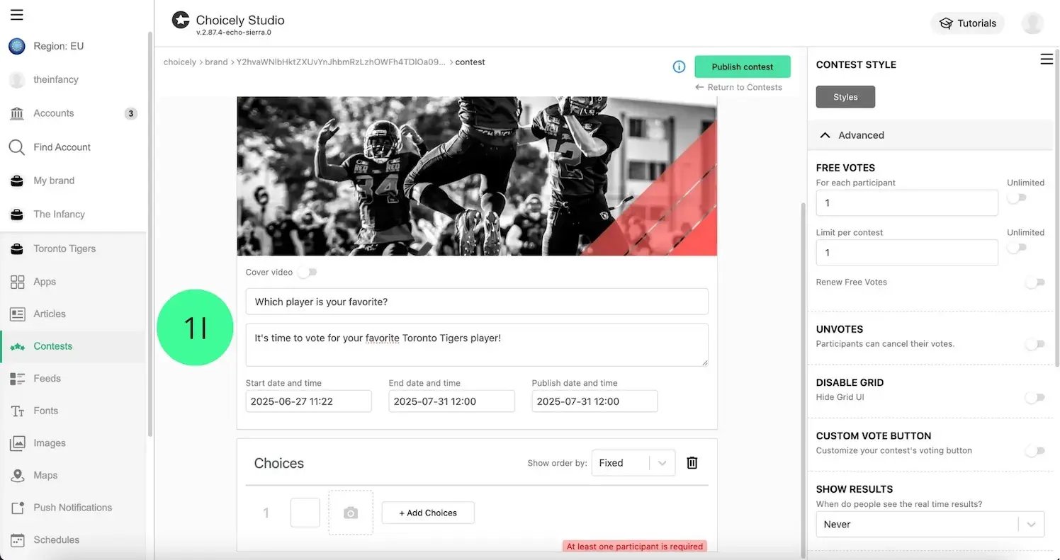Click the camera image placeholder for choice 1
The image size is (1060, 560).
pos(351,513)
